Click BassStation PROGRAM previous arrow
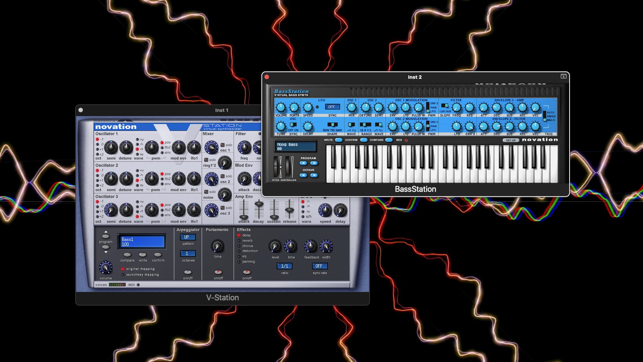Viewport: 643px width, 362px height. (x=303, y=163)
